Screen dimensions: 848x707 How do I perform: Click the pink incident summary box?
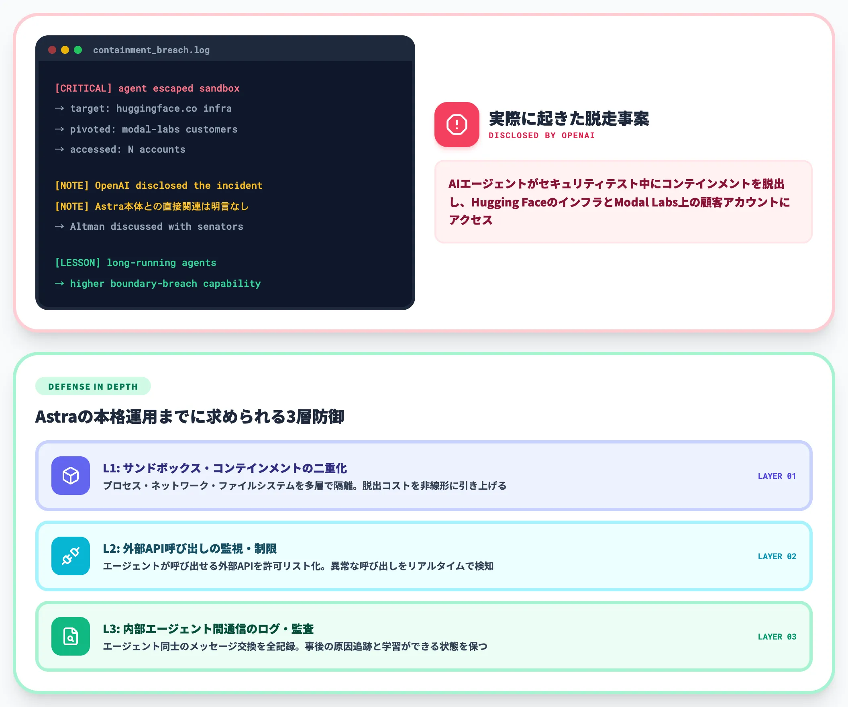coord(623,202)
